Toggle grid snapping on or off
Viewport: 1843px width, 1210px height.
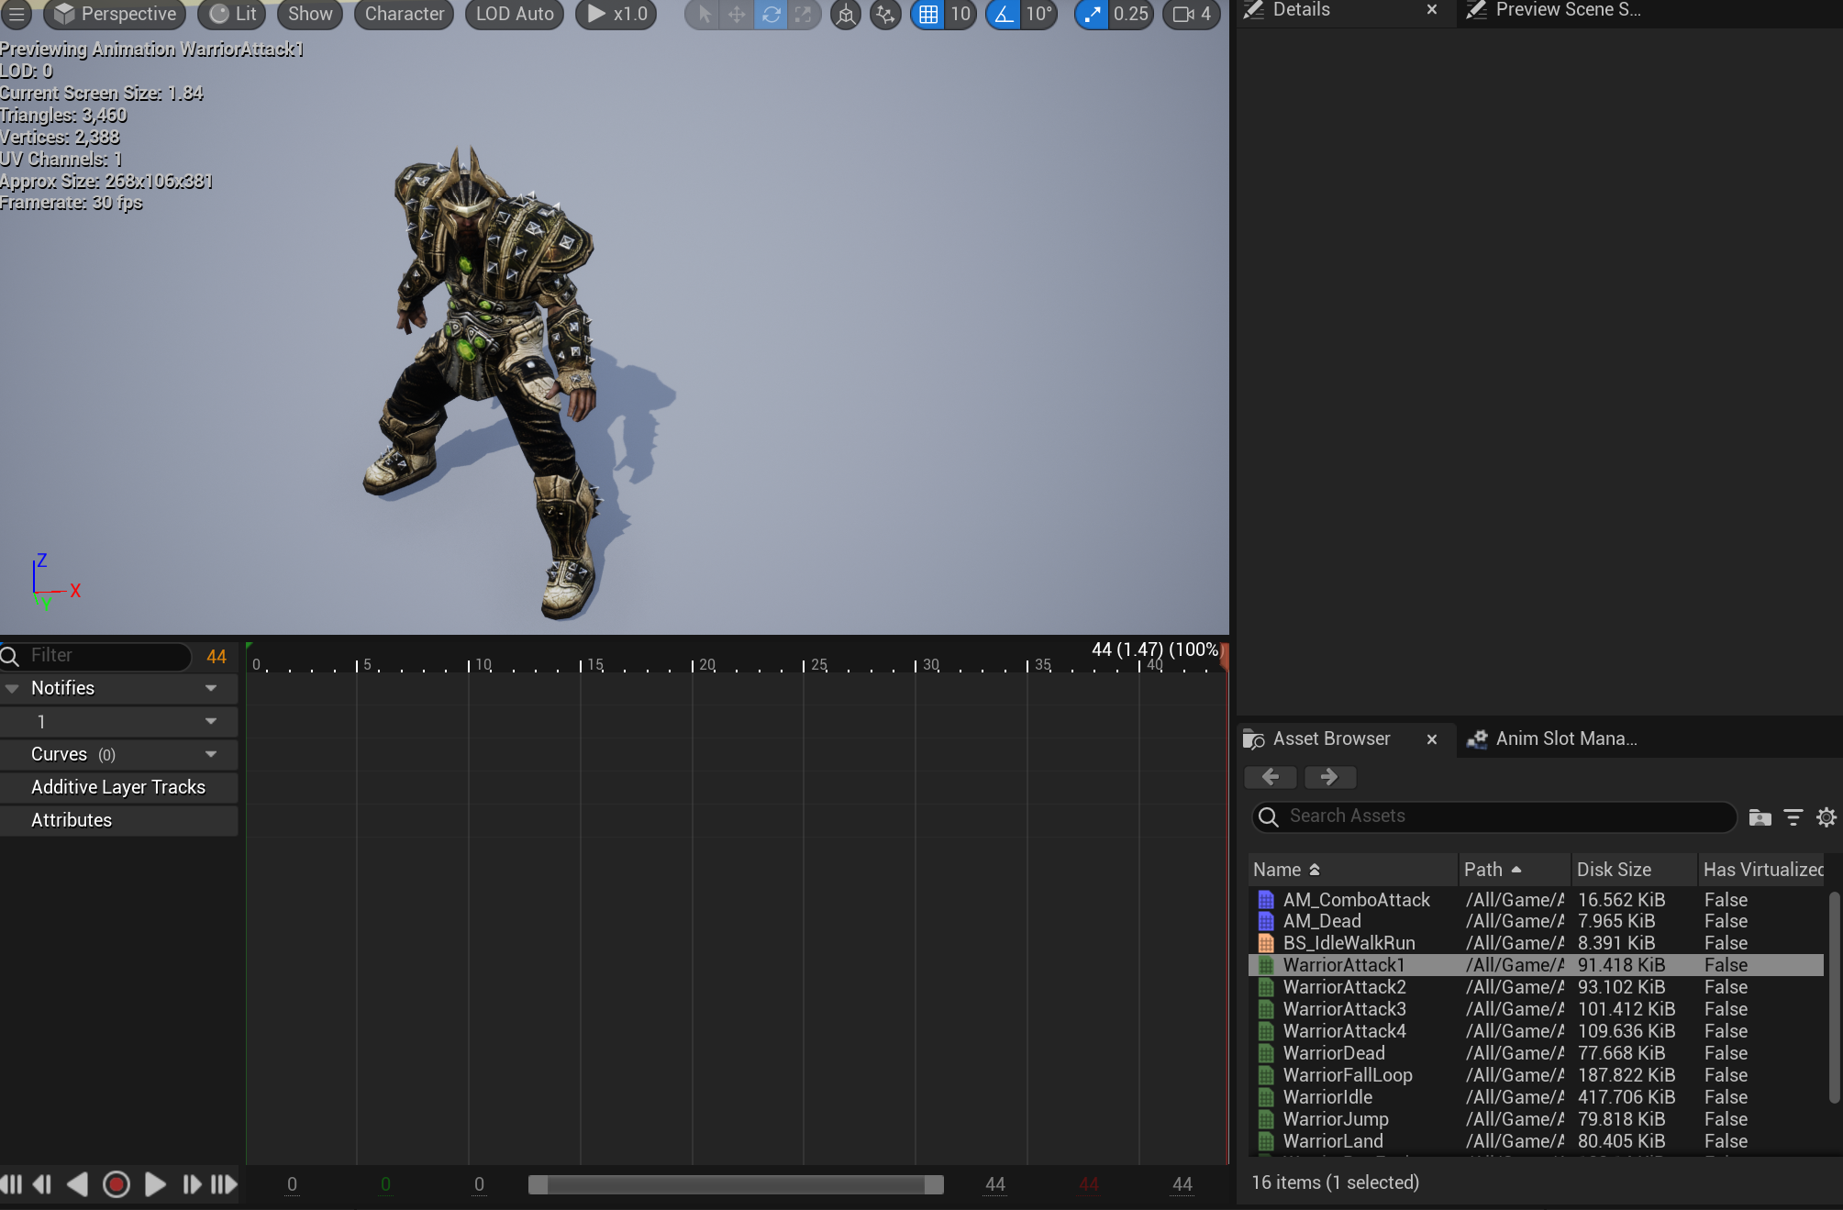pyautogui.click(x=928, y=15)
